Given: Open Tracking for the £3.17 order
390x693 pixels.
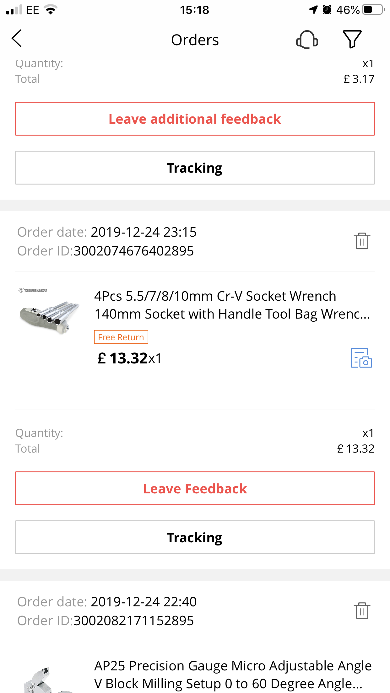Looking at the screenshot, I should (x=195, y=168).
